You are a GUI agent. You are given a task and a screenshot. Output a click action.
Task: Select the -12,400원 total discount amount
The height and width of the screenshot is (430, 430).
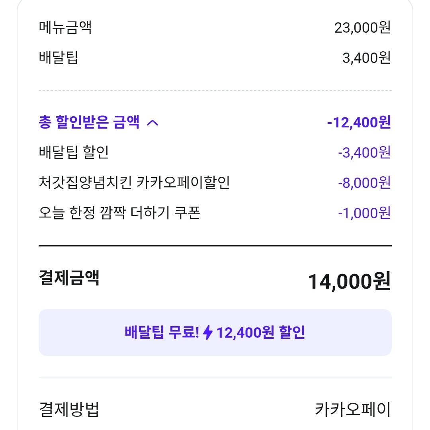(358, 123)
